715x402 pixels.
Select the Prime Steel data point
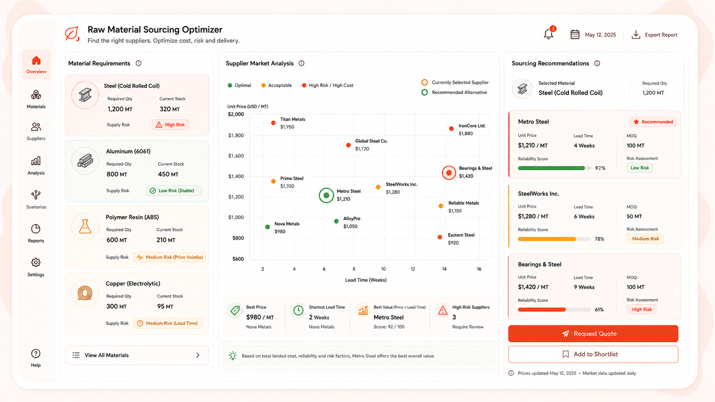[273, 182]
